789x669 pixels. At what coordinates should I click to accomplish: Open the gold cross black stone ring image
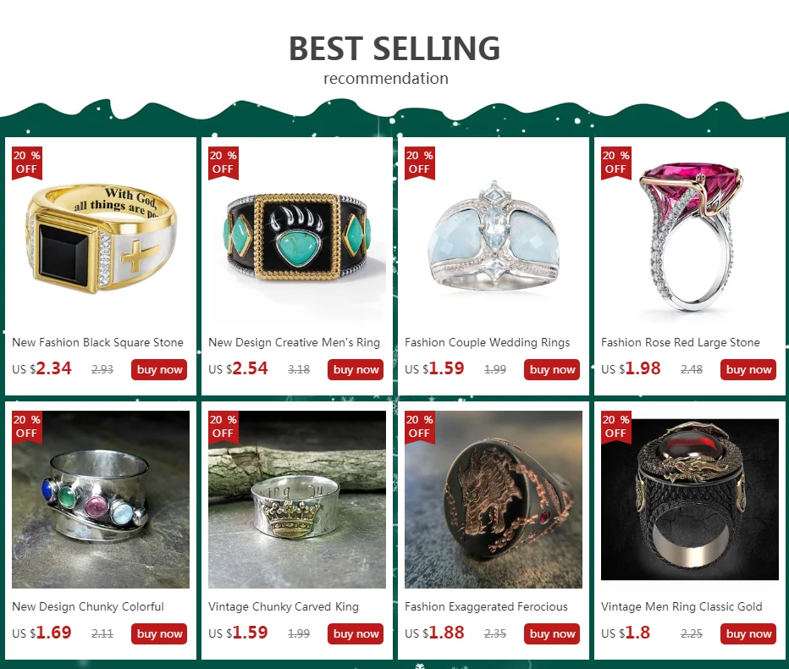pyautogui.click(x=101, y=235)
